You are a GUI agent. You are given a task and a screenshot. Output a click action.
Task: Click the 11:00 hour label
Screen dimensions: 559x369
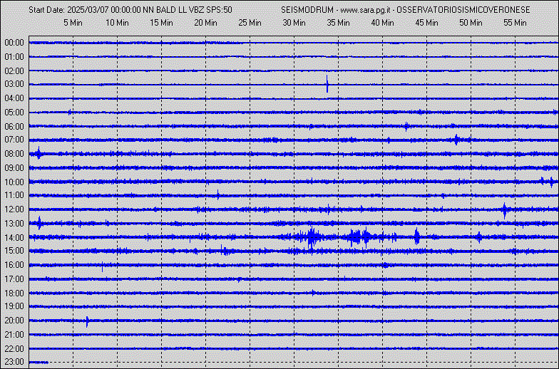[x=14, y=195]
